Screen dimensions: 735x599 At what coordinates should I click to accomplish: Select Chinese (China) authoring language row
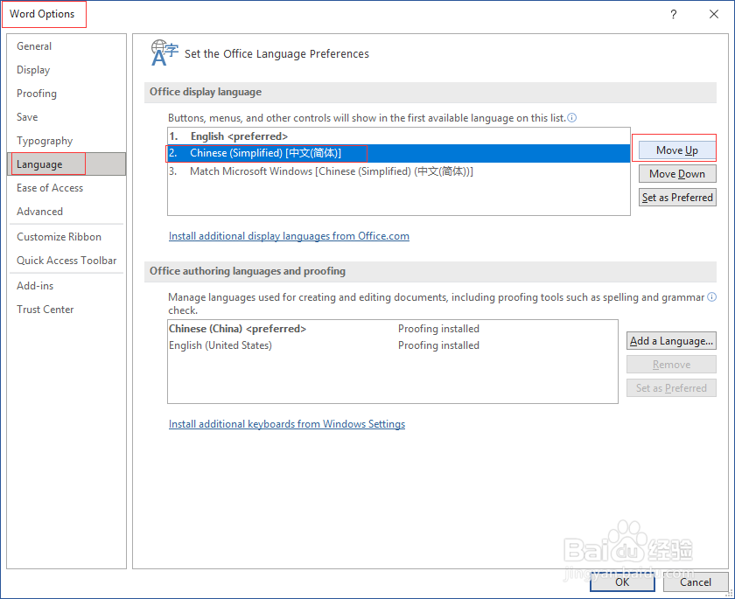pyautogui.click(x=392, y=329)
